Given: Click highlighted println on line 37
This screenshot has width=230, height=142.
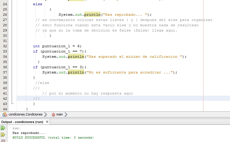Looking at the screenshot, I should coord(76,72).
